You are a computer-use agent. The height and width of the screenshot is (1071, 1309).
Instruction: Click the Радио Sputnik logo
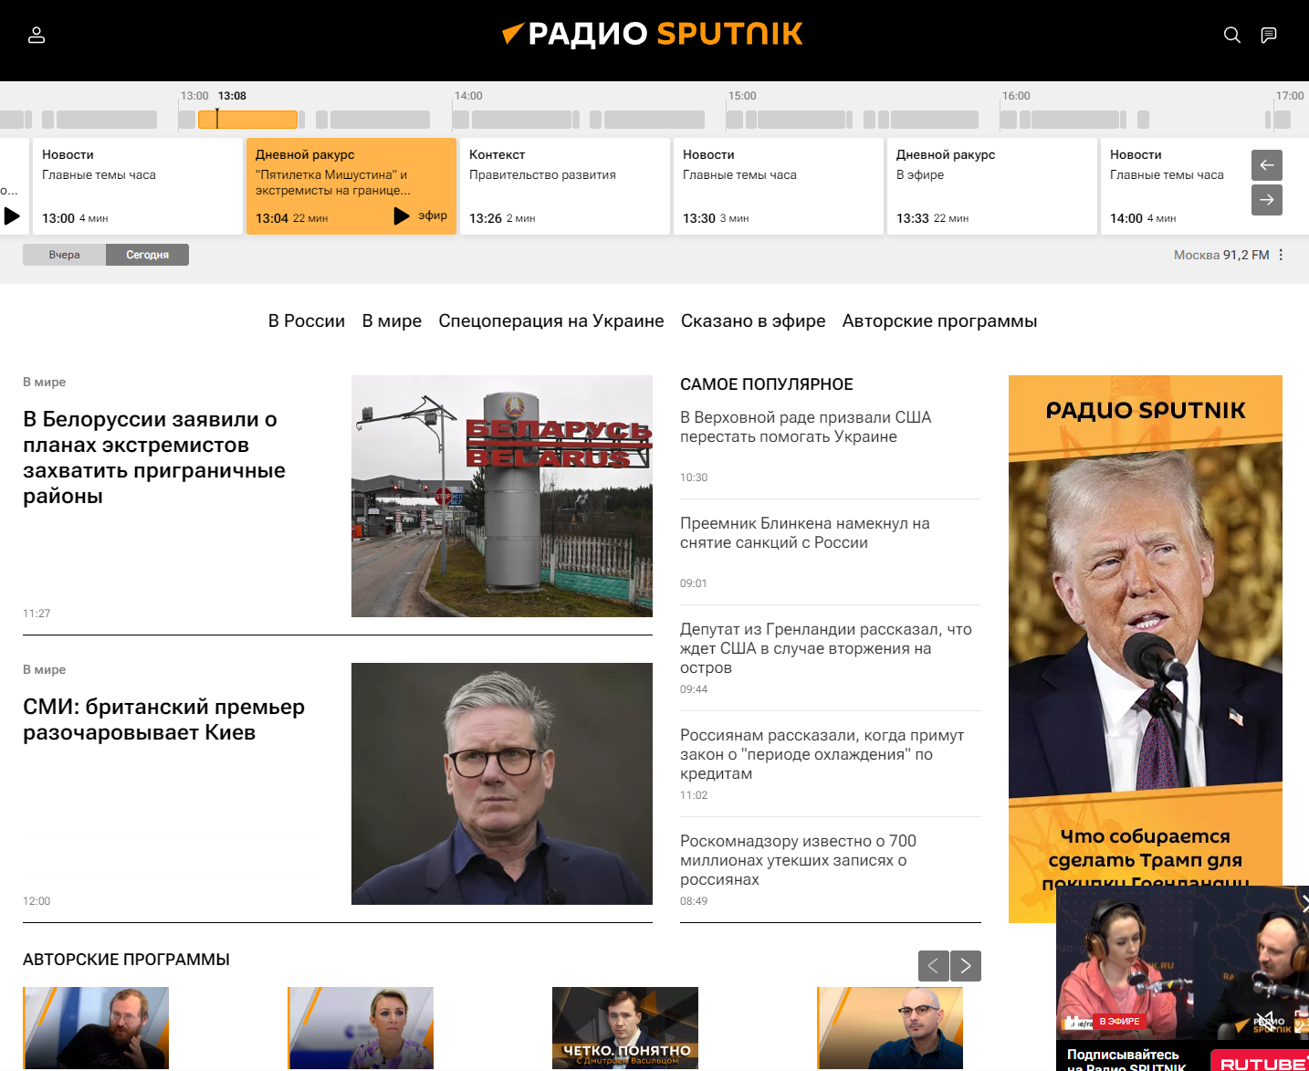(653, 35)
